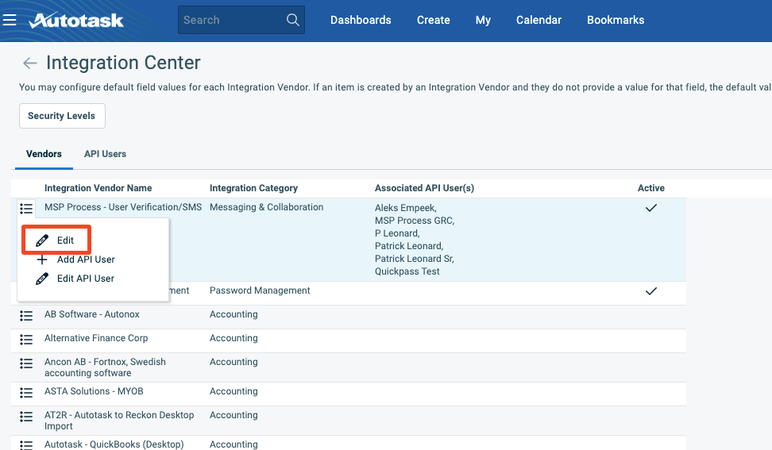Viewport: 772px width, 450px height.
Task: Click Accounting cell for ASTA Solutions row
Action: (x=234, y=391)
